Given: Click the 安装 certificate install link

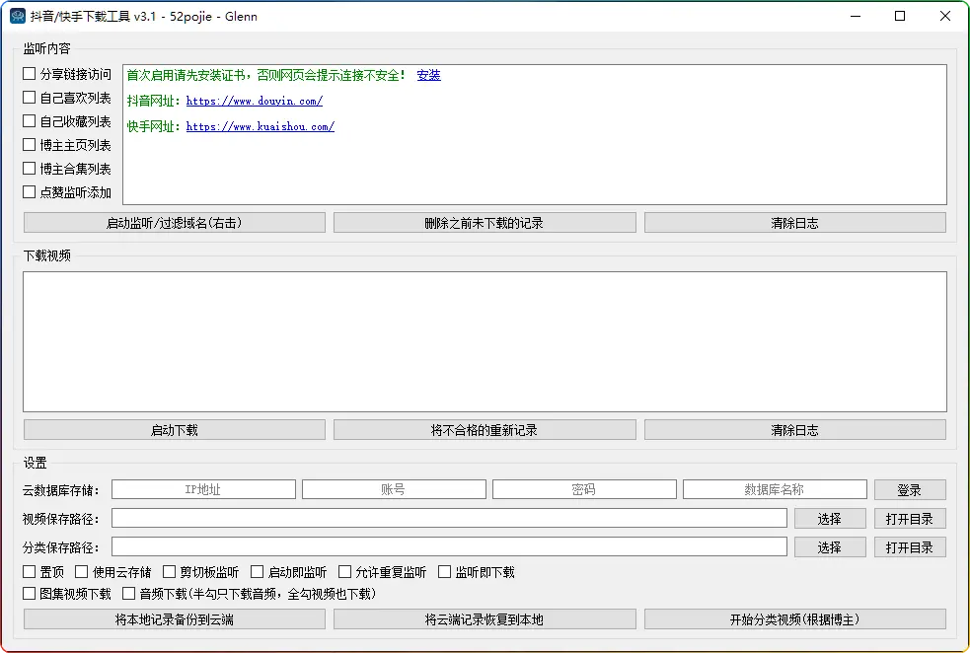Looking at the screenshot, I should point(428,75).
